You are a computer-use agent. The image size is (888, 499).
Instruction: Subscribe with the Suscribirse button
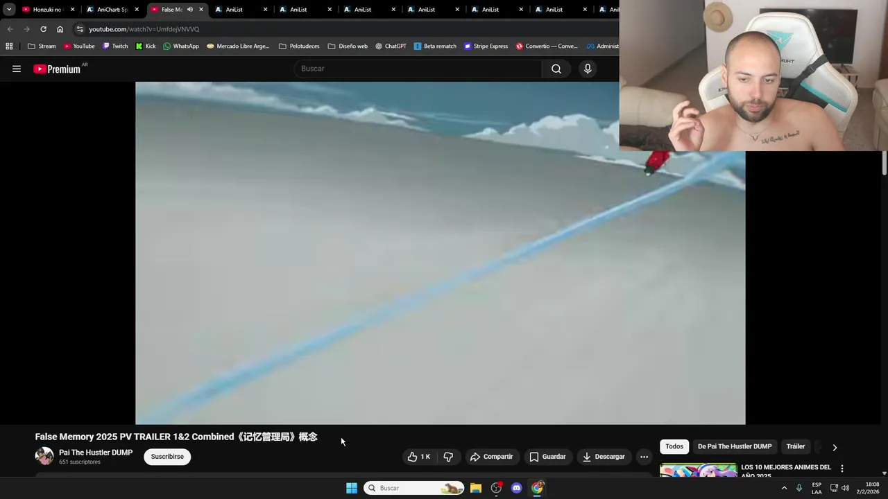pyautogui.click(x=167, y=457)
